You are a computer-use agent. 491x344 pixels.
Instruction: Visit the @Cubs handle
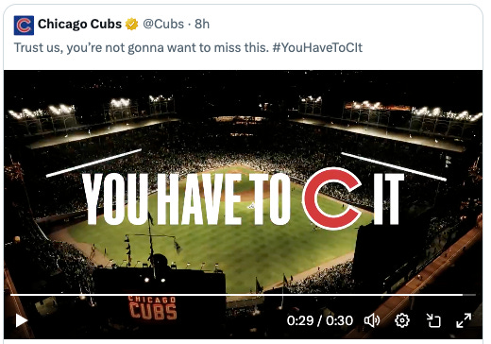[x=163, y=24]
